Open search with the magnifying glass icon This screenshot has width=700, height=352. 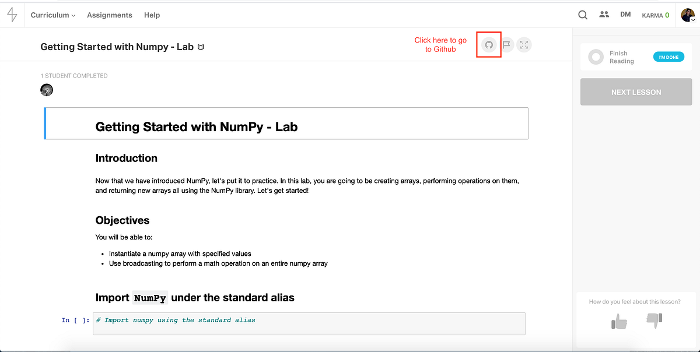point(582,15)
